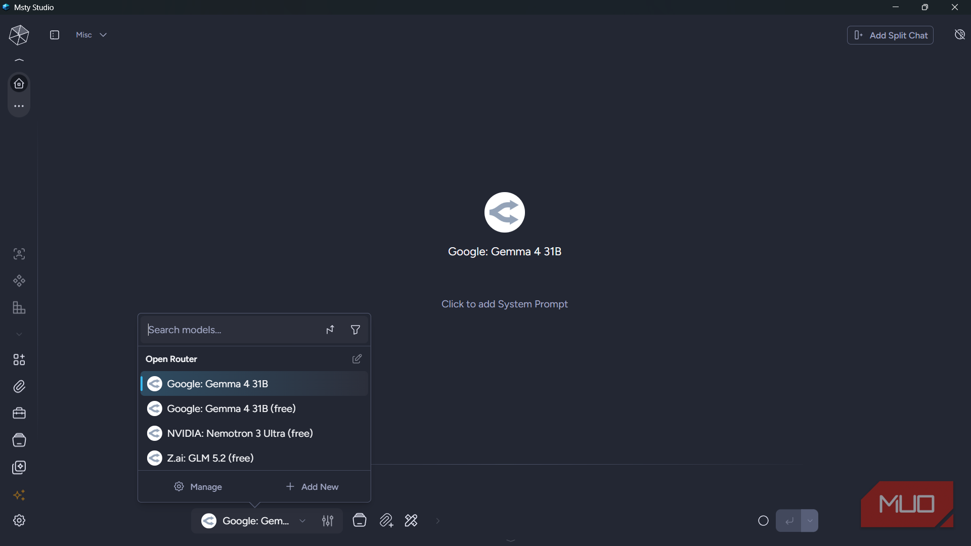This screenshot has width=971, height=546.
Task: Open the media library play icon in sidebar
Action: 19,468
